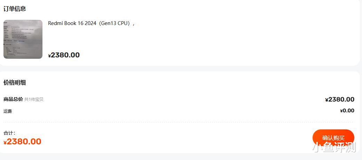Click empty space right of the product title
This screenshot has width=362, height=160.
click(244, 23)
